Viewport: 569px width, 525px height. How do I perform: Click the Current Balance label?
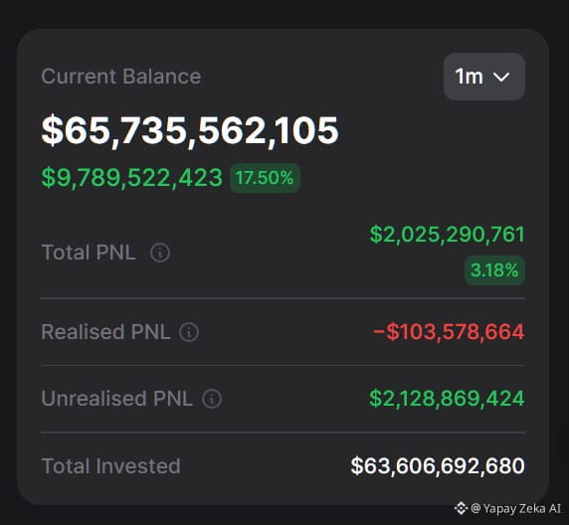click(121, 77)
